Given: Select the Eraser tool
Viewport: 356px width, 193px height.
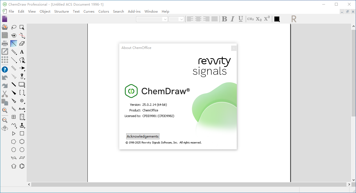Looking at the screenshot, I should [22, 44].
